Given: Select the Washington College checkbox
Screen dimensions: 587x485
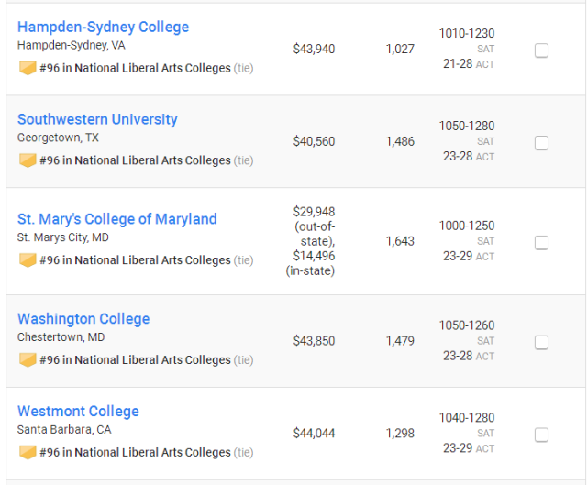Looking at the screenshot, I should pos(541,342).
